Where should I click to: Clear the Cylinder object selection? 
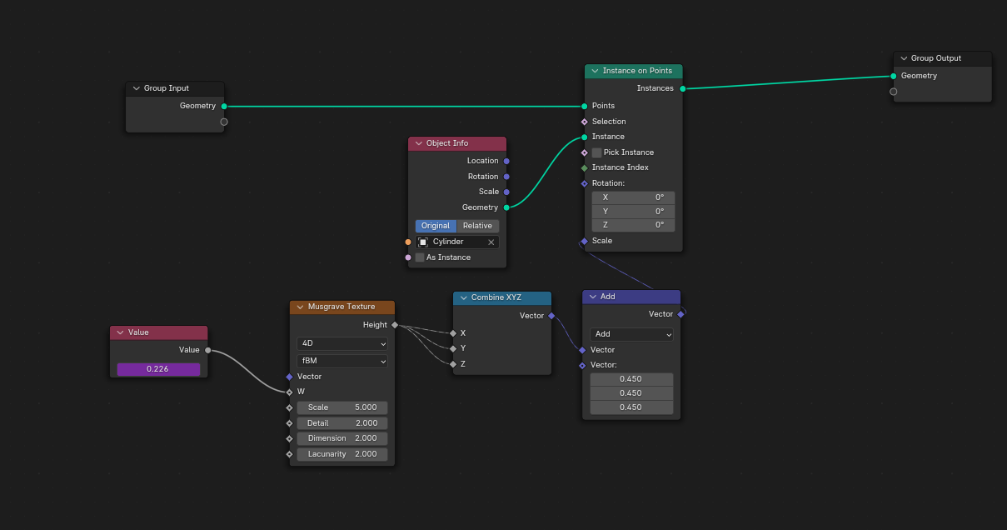tap(491, 242)
